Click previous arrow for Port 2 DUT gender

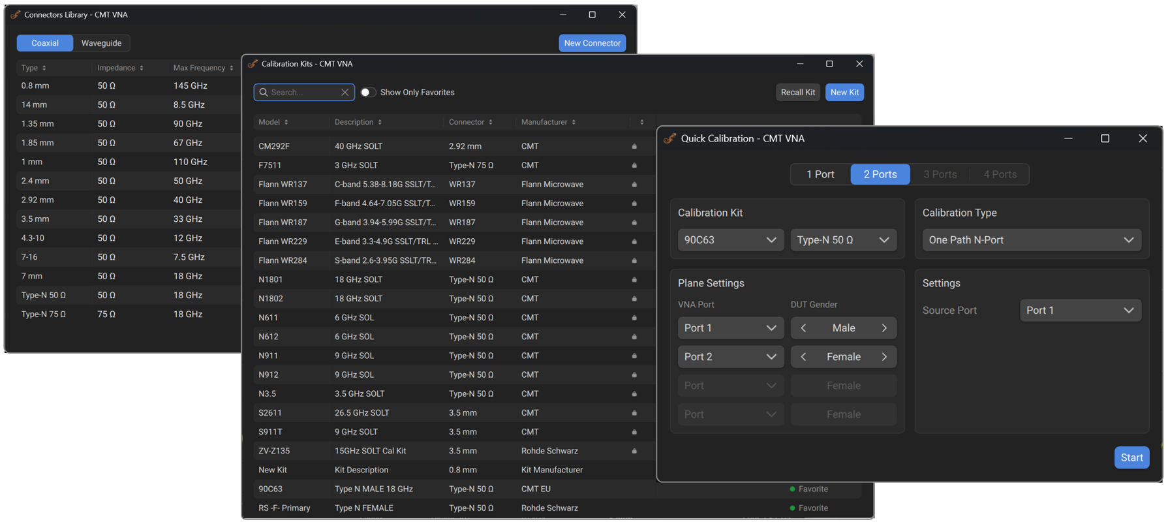click(803, 357)
